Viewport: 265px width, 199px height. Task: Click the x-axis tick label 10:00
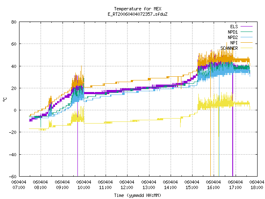click(84, 187)
